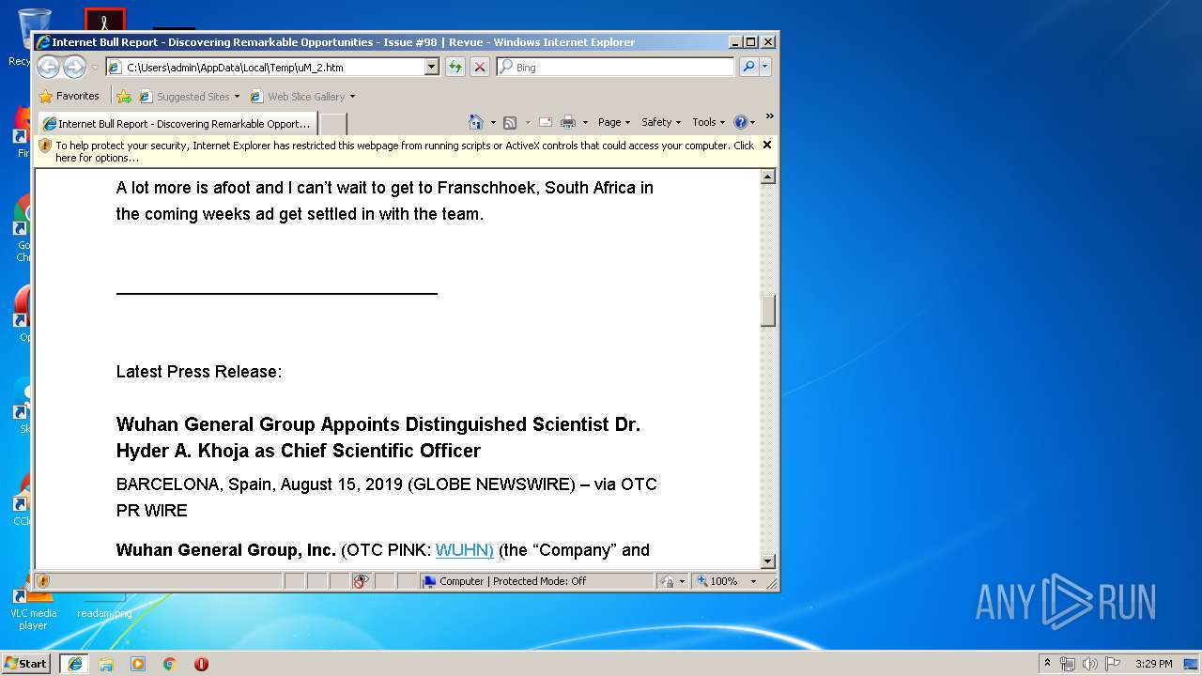Click Computer | Protected Mode: Off zone

[537, 581]
